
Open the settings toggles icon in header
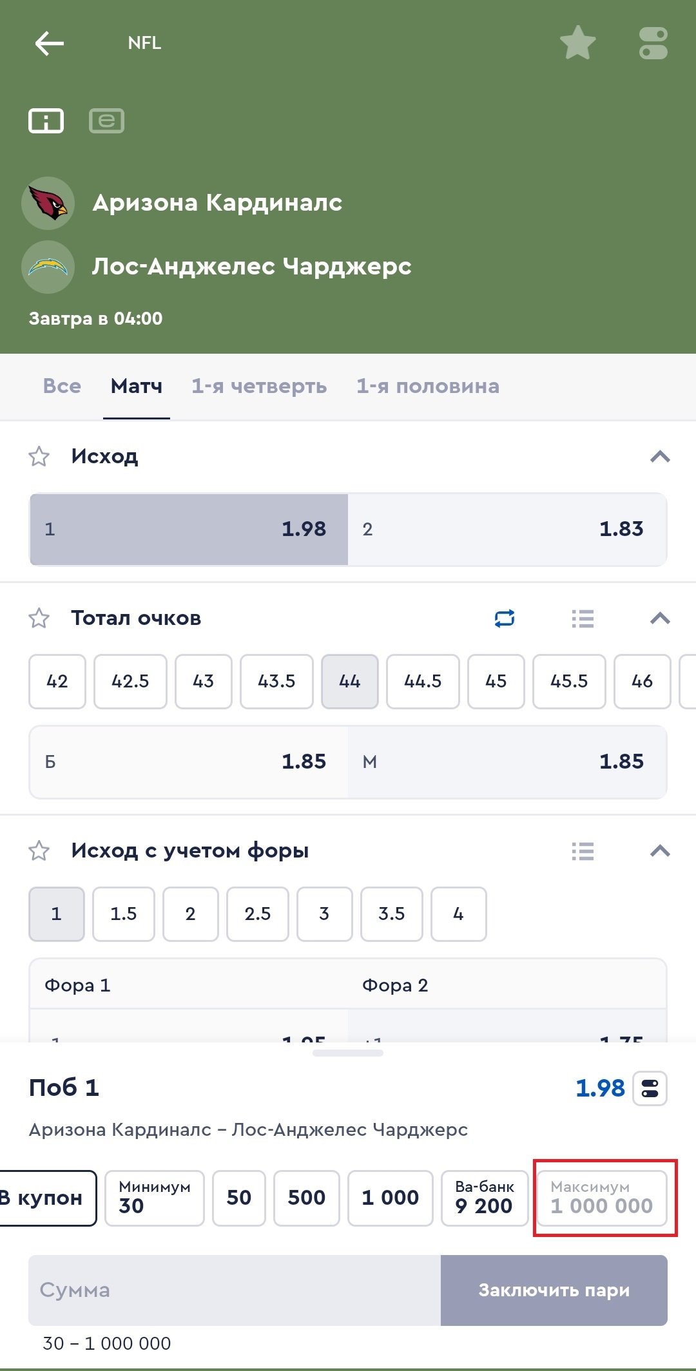[653, 43]
